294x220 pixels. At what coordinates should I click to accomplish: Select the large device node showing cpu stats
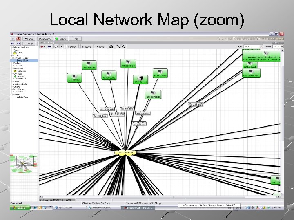pyautogui.click(x=261, y=55)
